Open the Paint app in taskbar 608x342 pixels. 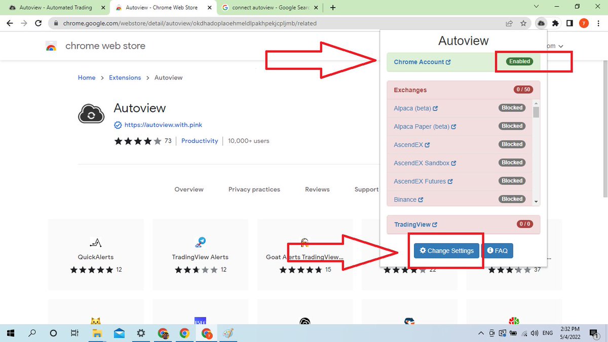pyautogui.click(x=229, y=333)
